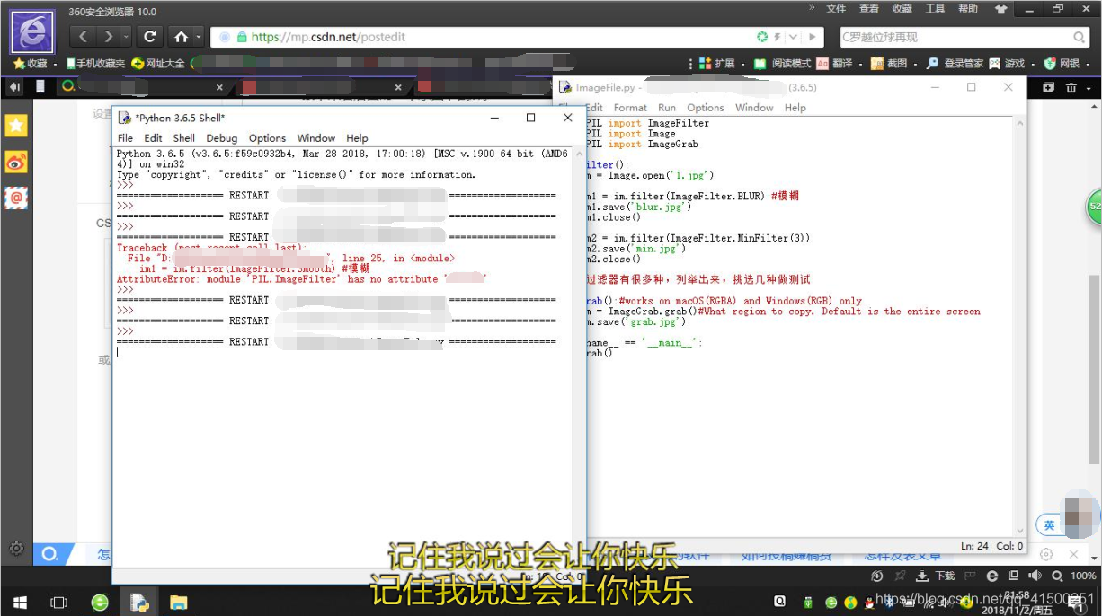Open the File menu in Python Shell
Screen dimensions: 1102x616
125,138
